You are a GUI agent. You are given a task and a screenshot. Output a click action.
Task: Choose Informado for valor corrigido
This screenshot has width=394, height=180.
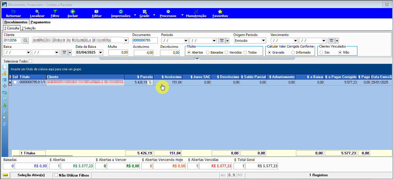click(293, 52)
